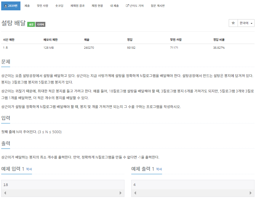Click the 설탕 배달 problem title
The width and height of the screenshot is (256, 199).
click(14, 23)
